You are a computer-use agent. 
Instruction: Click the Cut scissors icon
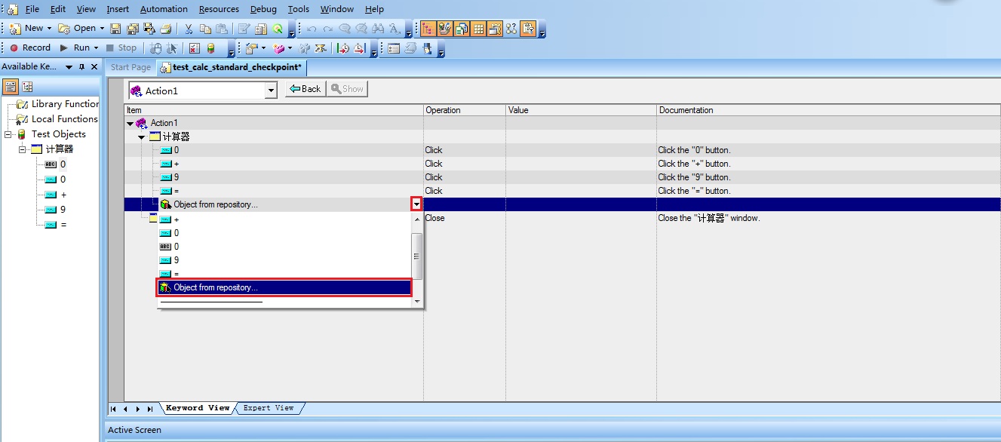(189, 29)
